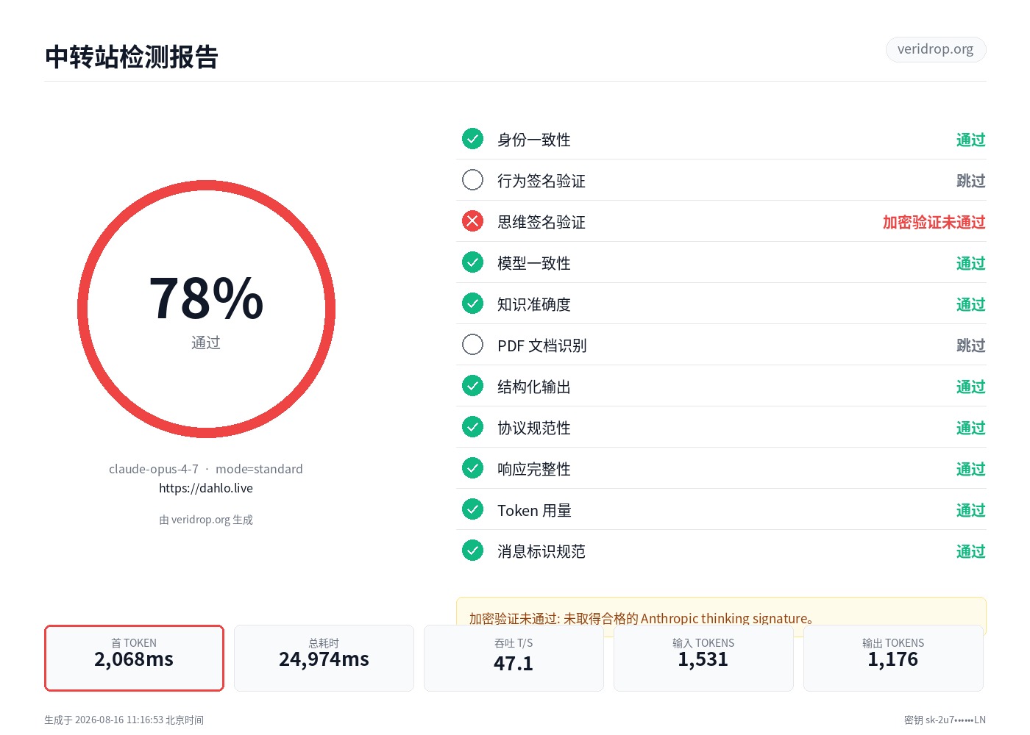The image size is (1030, 735).
Task: Click the 加密验证未通过 status label
Action: click(934, 222)
